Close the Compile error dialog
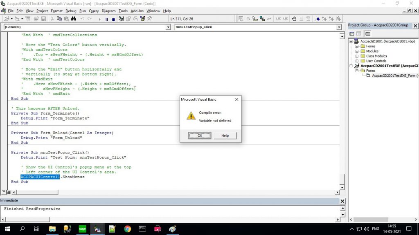This screenshot has height=235, width=419. (237, 100)
